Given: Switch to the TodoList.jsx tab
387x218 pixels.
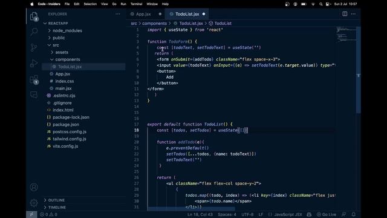Looking at the screenshot, I should (187, 14).
